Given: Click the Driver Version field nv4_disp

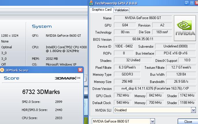Looking at the screenshot, I should click(x=155, y=88).
